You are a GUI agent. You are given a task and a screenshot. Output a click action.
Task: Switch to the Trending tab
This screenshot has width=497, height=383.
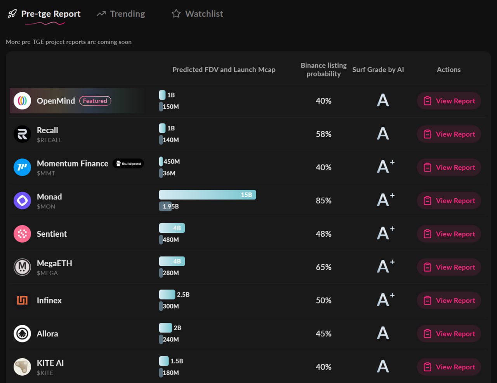pos(121,14)
